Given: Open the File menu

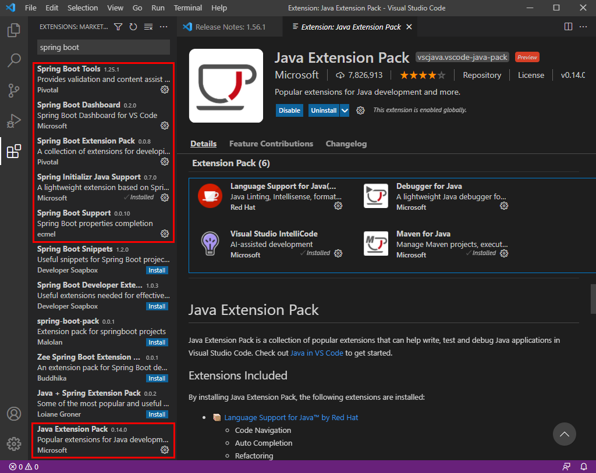Looking at the screenshot, I should pos(30,8).
